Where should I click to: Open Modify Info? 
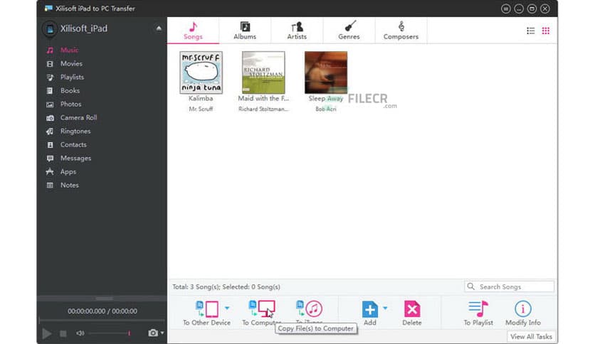pos(523,313)
